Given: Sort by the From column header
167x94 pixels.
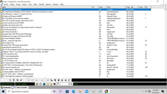Looking at the screenshot, I should click(116, 7).
